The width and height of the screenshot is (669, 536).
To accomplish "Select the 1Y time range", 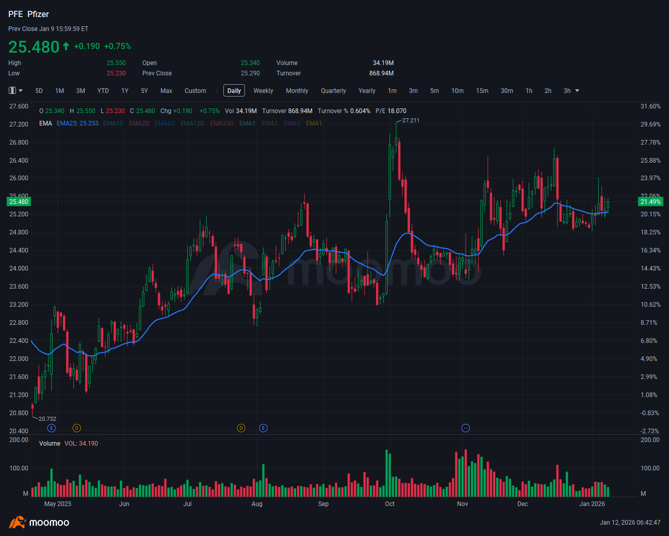I will (125, 91).
